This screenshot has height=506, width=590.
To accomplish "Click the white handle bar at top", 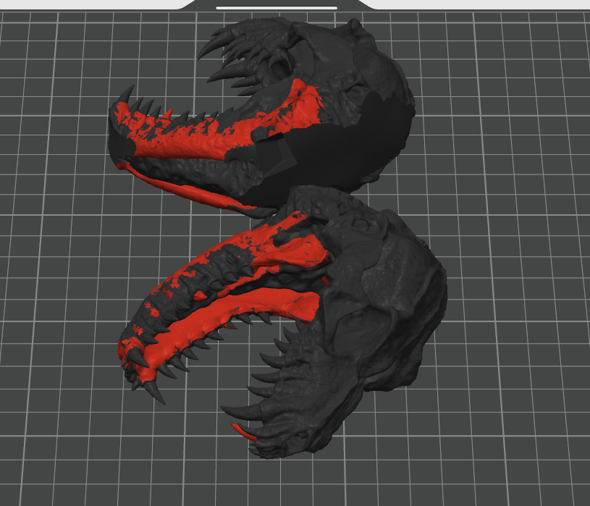I will [x=277, y=7].
